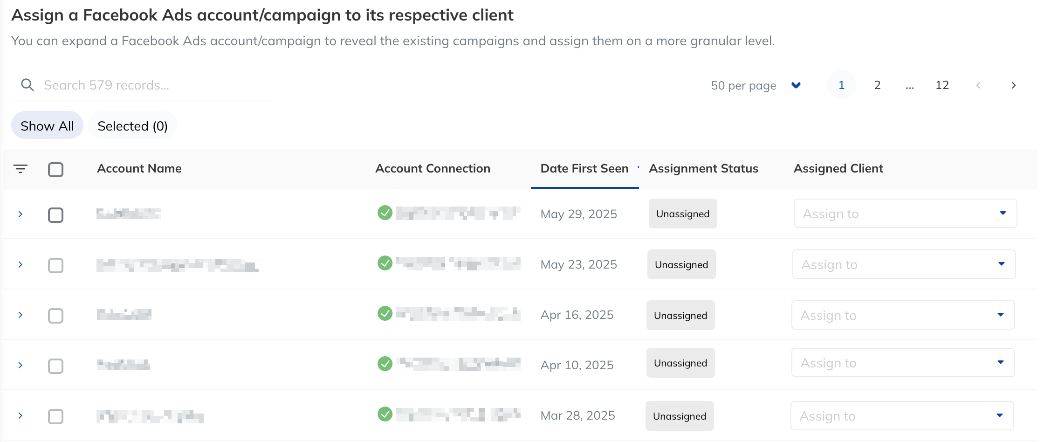1044x442 pixels.
Task: Click the green check icon beside the Apr 16 account
Action: pyautogui.click(x=385, y=314)
